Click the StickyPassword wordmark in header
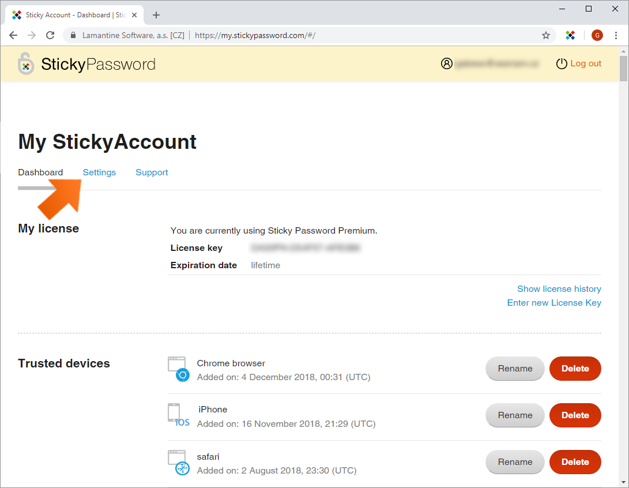629x488 pixels. [98, 64]
